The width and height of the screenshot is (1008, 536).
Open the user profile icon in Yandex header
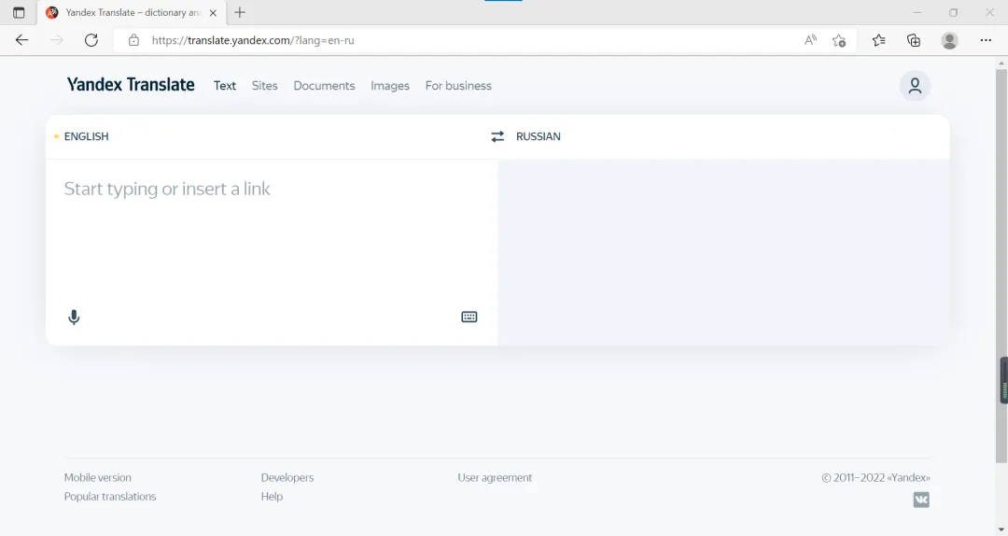915,86
